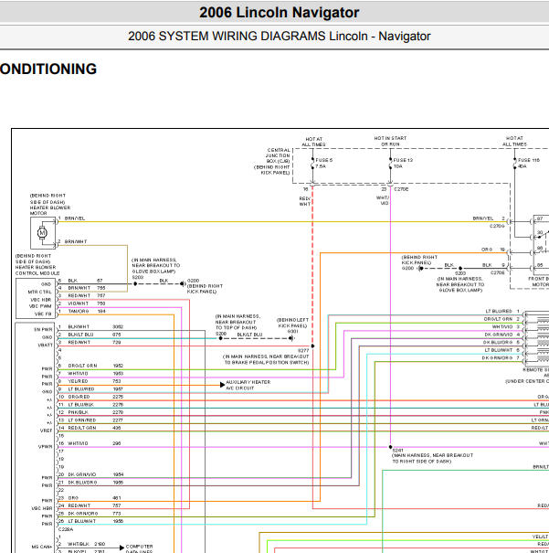549x553 pixels.
Task: Click the YEL/RED 753 wire label
Action: pyautogui.click(x=94, y=381)
